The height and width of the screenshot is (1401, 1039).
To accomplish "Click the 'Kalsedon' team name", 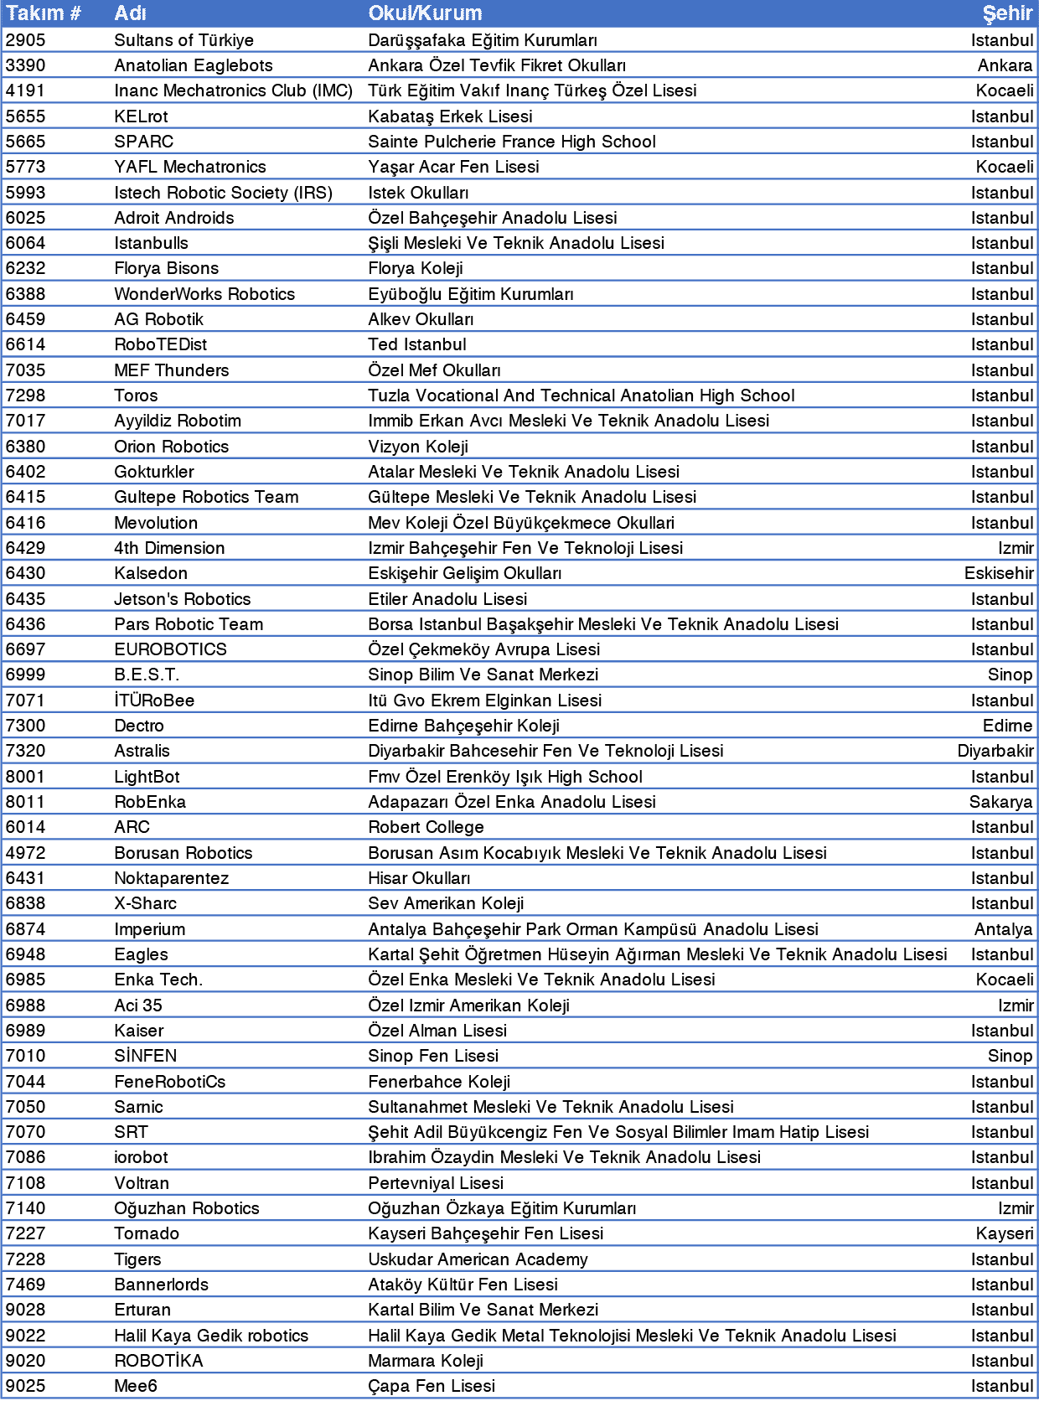I will click(x=151, y=573).
